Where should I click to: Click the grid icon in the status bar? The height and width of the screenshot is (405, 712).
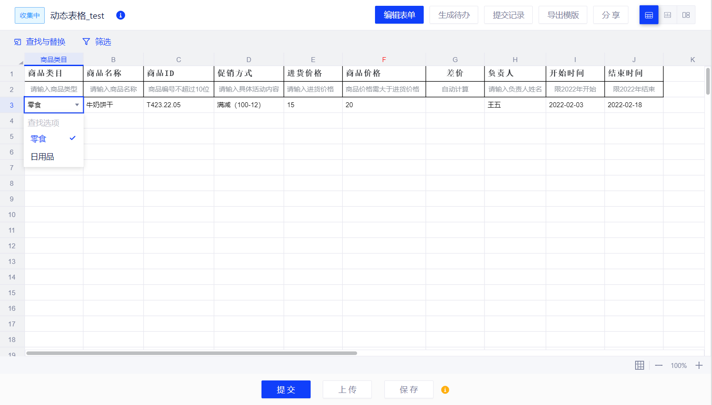tap(639, 365)
